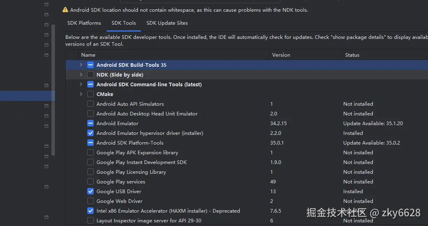Toggle the Android SDK Platform-Tools checkbox
Screen dimensions: 428x226
pos(90,143)
